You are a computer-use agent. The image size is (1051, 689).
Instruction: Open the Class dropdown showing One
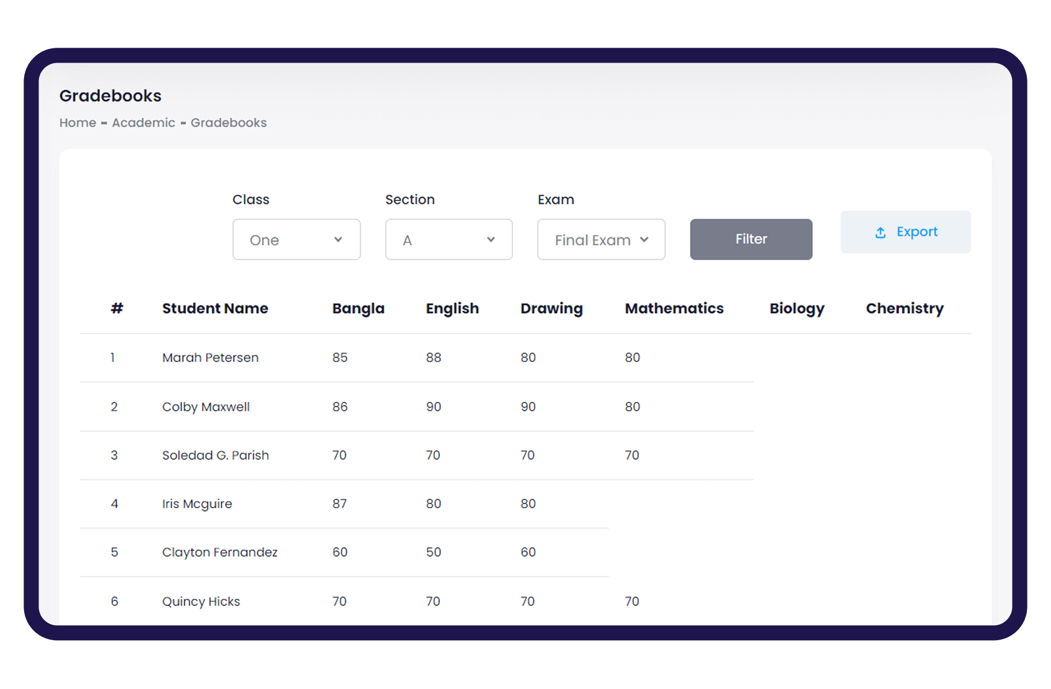tap(296, 239)
